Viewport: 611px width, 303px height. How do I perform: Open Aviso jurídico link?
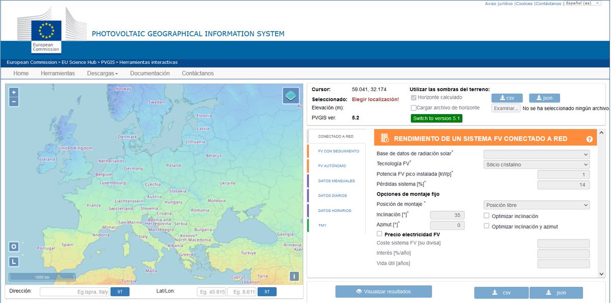(x=499, y=4)
